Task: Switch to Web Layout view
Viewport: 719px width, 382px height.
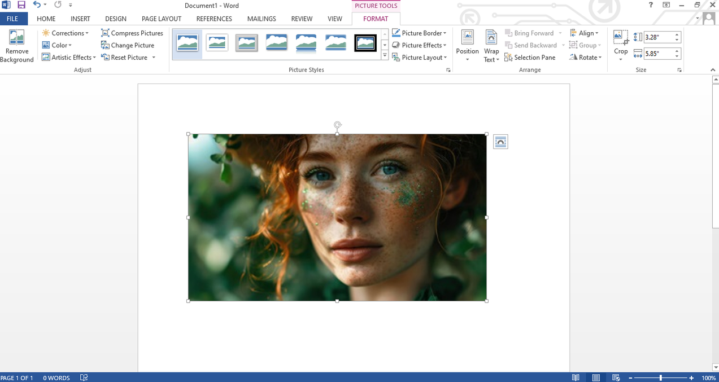Action: 616,377
